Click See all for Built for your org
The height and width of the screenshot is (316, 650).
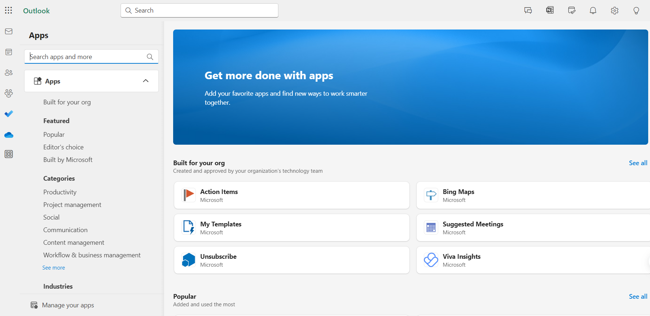click(638, 163)
